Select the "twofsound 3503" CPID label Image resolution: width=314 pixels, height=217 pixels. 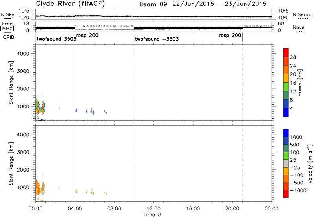pos(57,39)
